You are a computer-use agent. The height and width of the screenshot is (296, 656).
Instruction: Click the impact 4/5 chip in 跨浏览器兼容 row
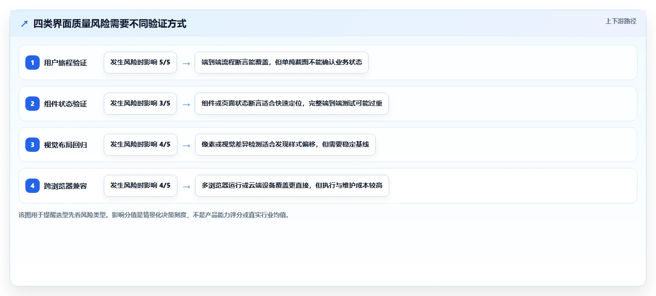(x=141, y=186)
